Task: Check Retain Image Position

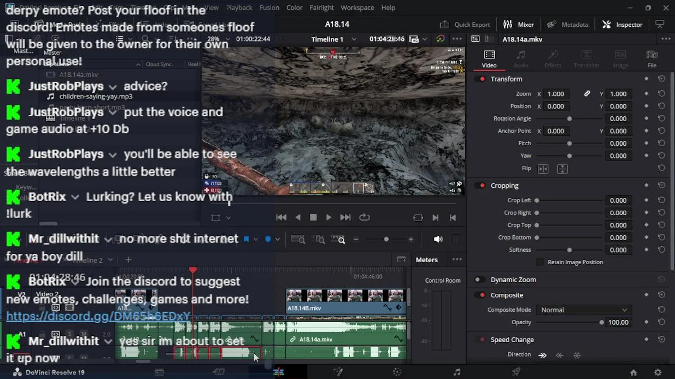Action: click(539, 262)
